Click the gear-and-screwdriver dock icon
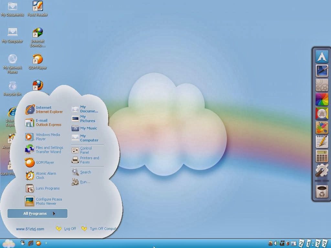This screenshot has height=248, width=331. [x=322, y=170]
